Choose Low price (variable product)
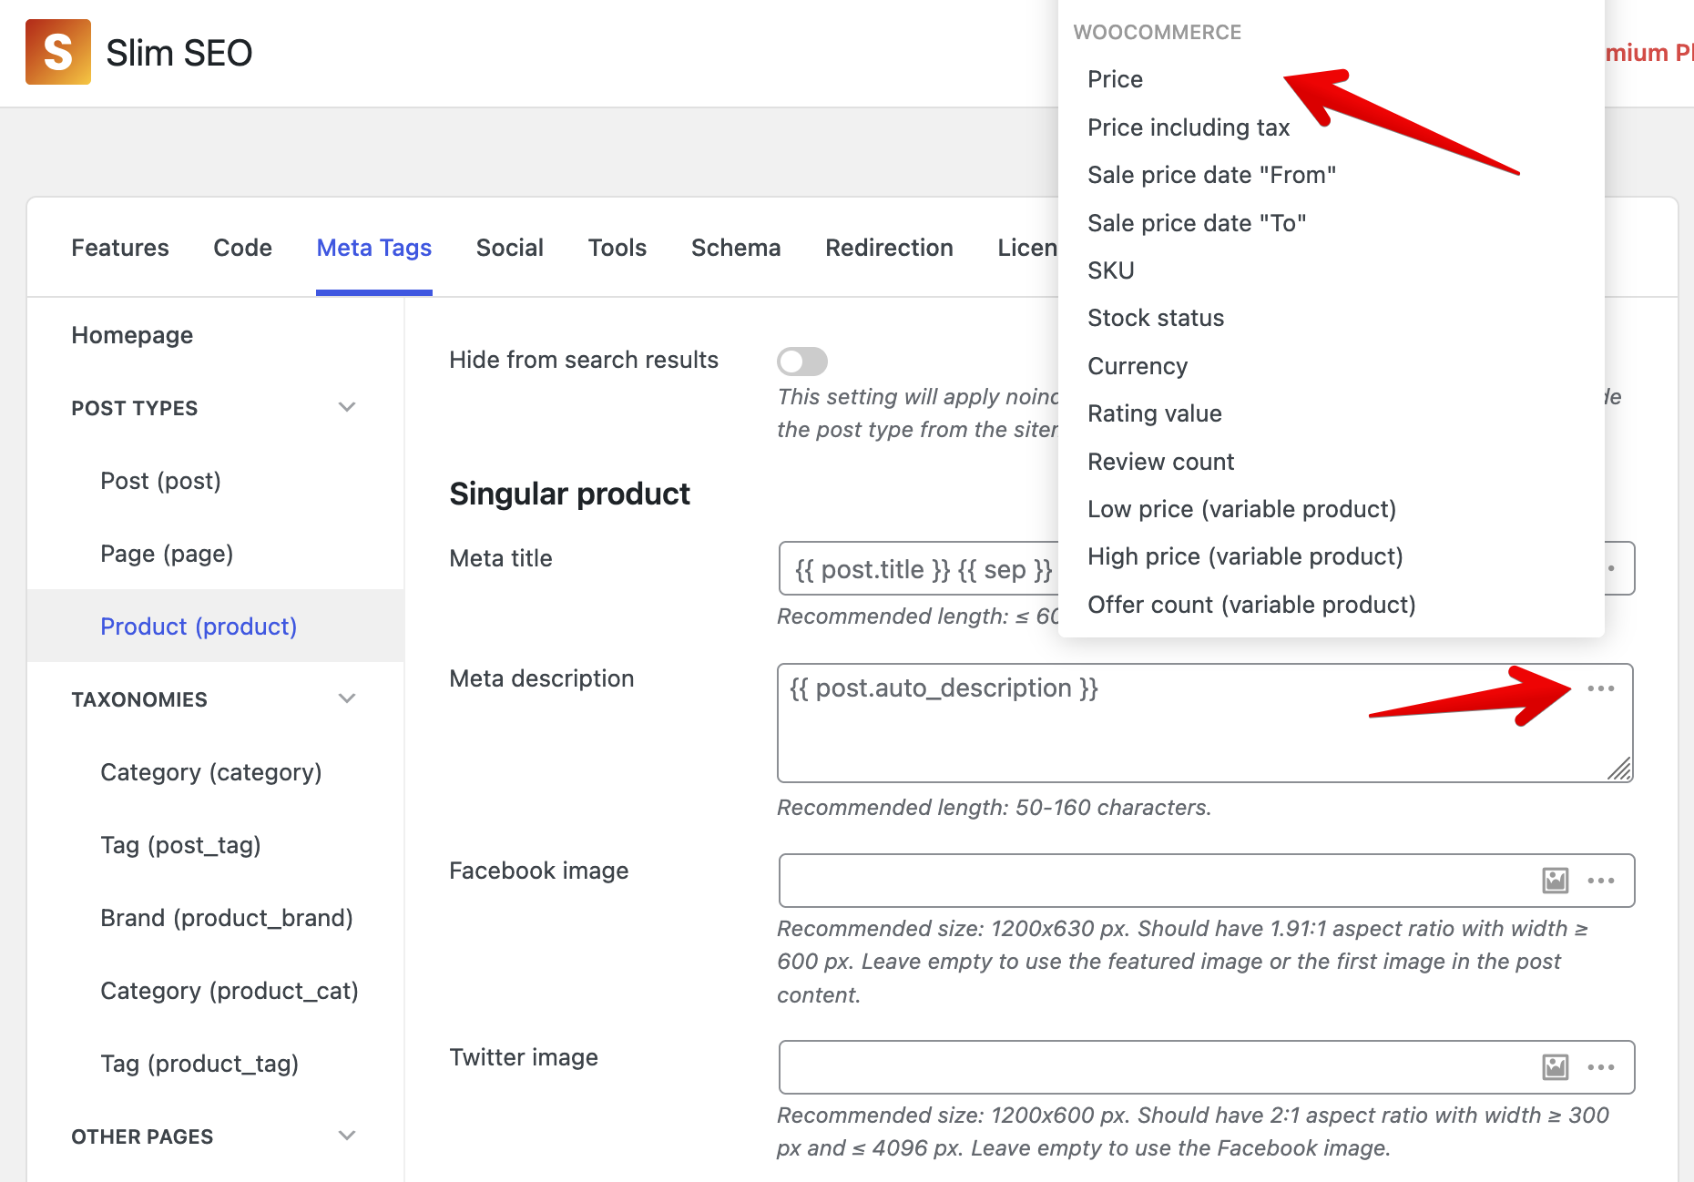The height and width of the screenshot is (1182, 1694). click(1241, 509)
